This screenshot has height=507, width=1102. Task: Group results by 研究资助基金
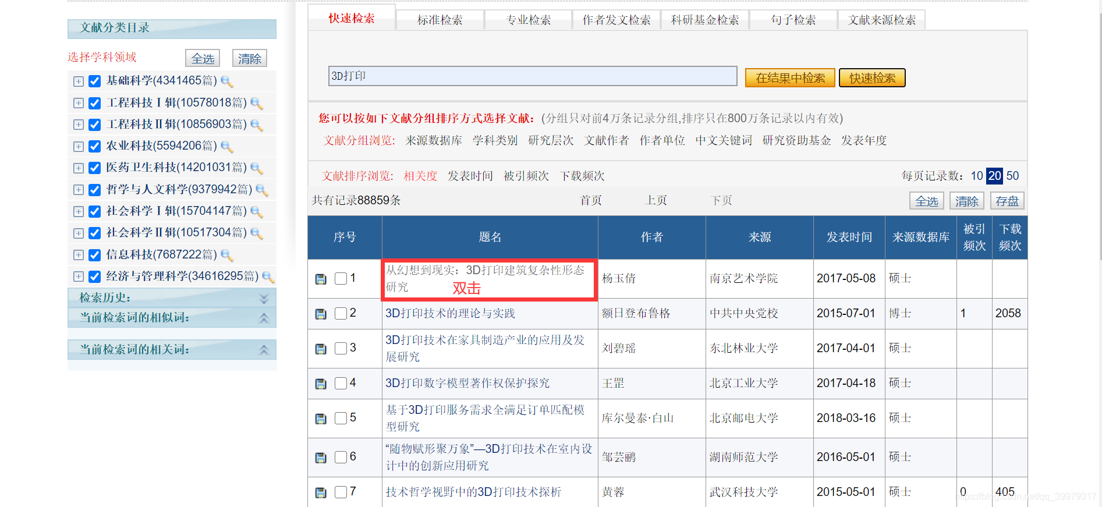797,140
